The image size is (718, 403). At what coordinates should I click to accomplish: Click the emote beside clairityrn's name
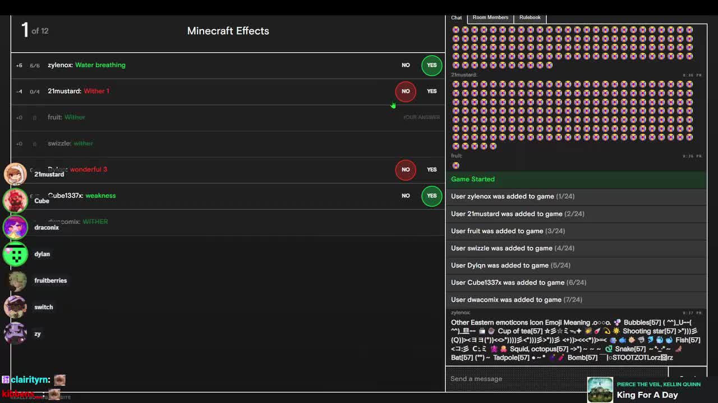click(59, 380)
